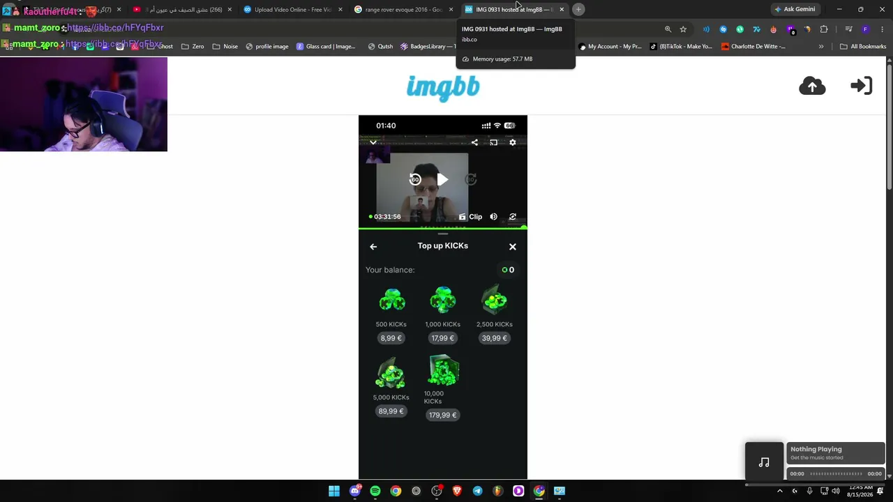
Task: Click the taskbar microphone icon
Action: [x=809, y=491]
